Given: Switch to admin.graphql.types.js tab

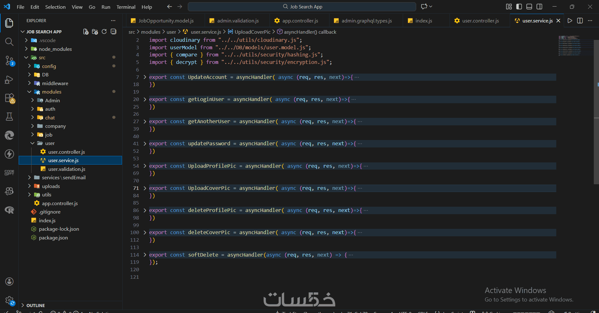Looking at the screenshot, I should tap(367, 21).
